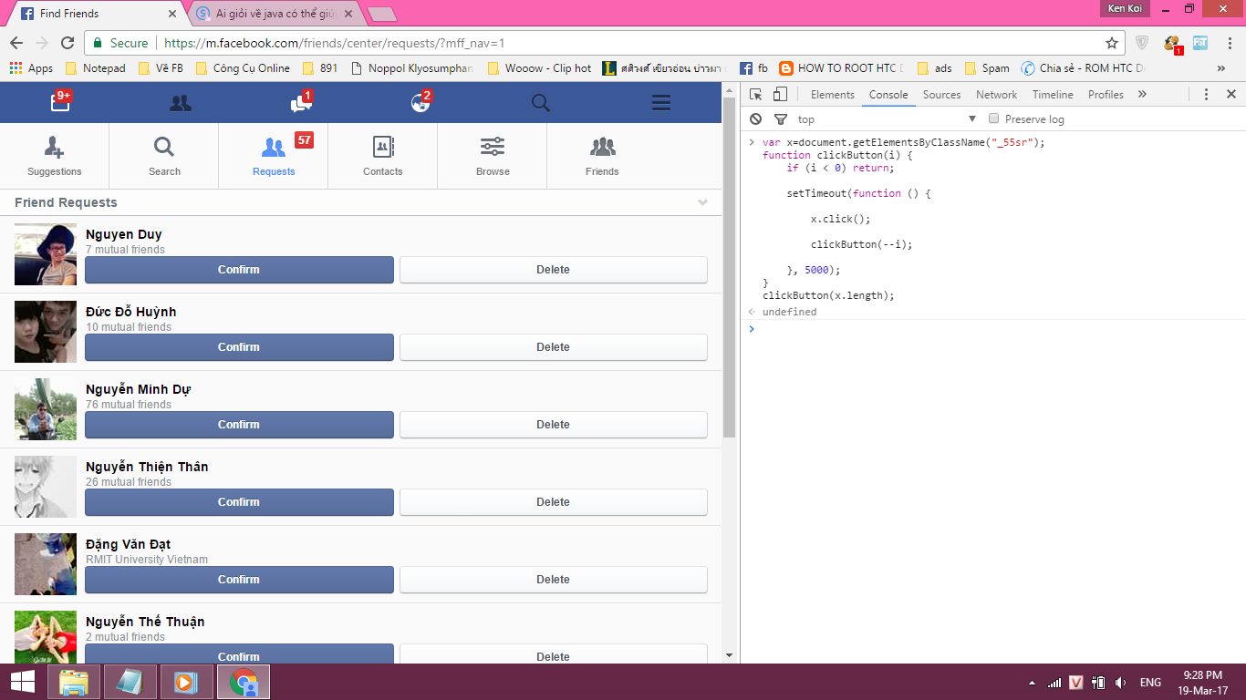Toggle DevTools device toolbar icon
The height and width of the screenshot is (700, 1246).
click(780, 95)
